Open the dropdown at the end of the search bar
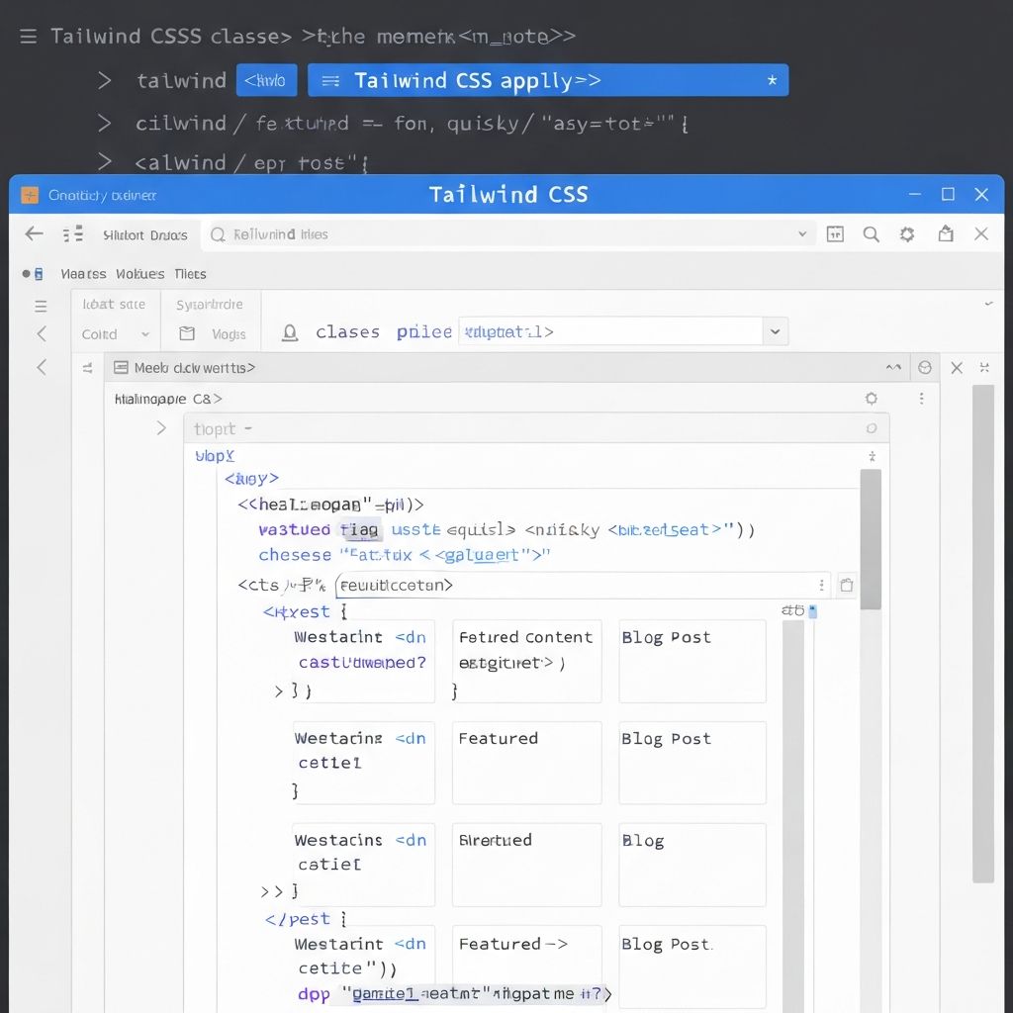The width and height of the screenshot is (1013, 1013). [x=801, y=234]
